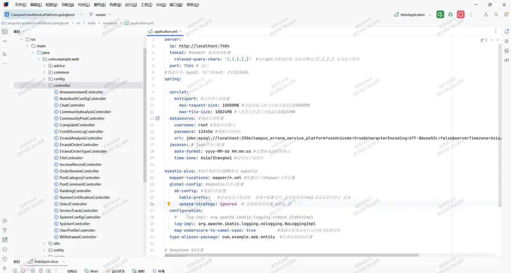Switch to the 控制台 console tab
This screenshot has width=511, height=273.
pyautogui.click(x=72, y=271)
